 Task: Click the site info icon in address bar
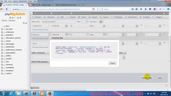click(10, 9)
